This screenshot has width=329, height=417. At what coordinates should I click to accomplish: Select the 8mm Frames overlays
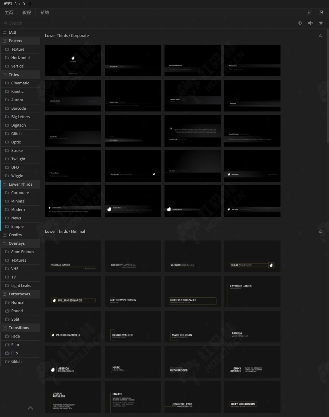coord(20,252)
